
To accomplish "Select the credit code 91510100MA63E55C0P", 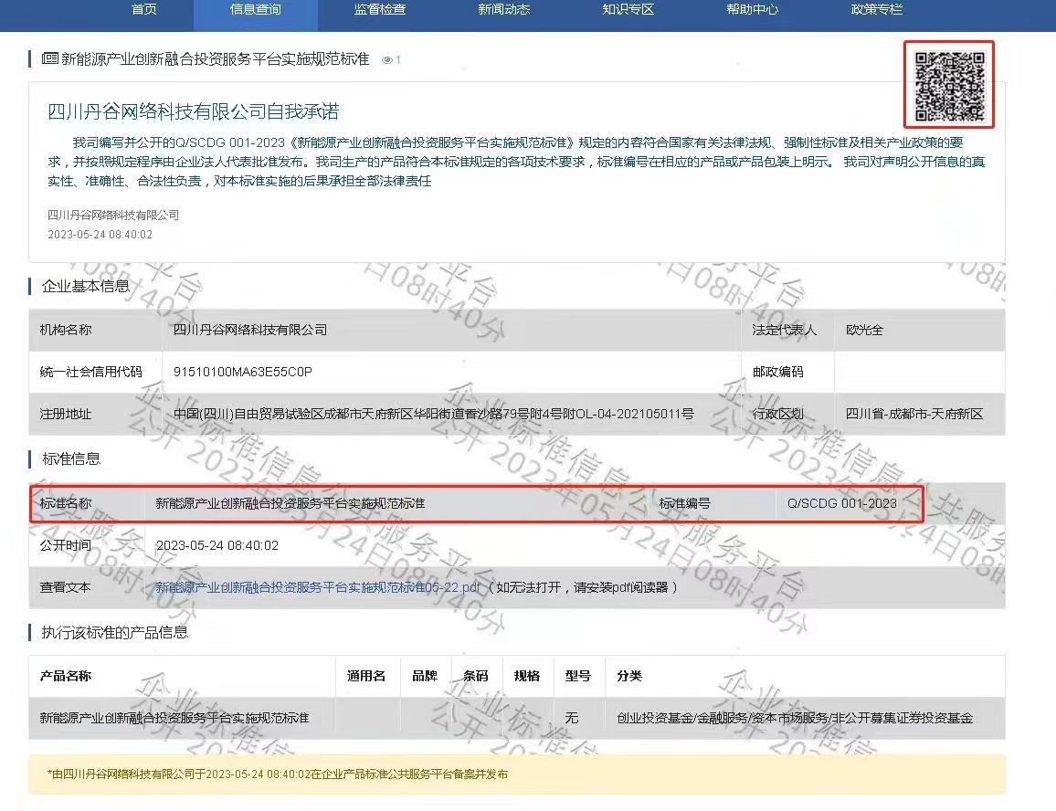I will pos(242,372).
